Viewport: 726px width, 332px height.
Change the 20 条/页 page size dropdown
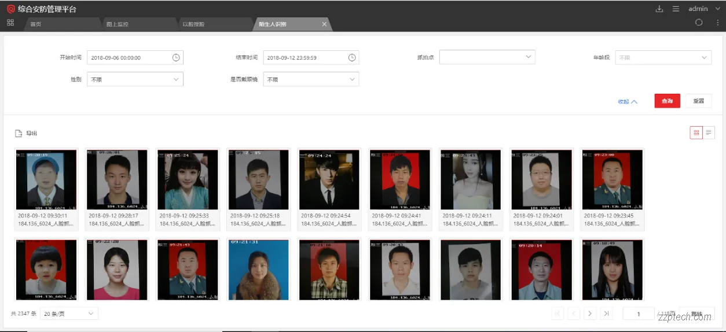click(x=69, y=313)
